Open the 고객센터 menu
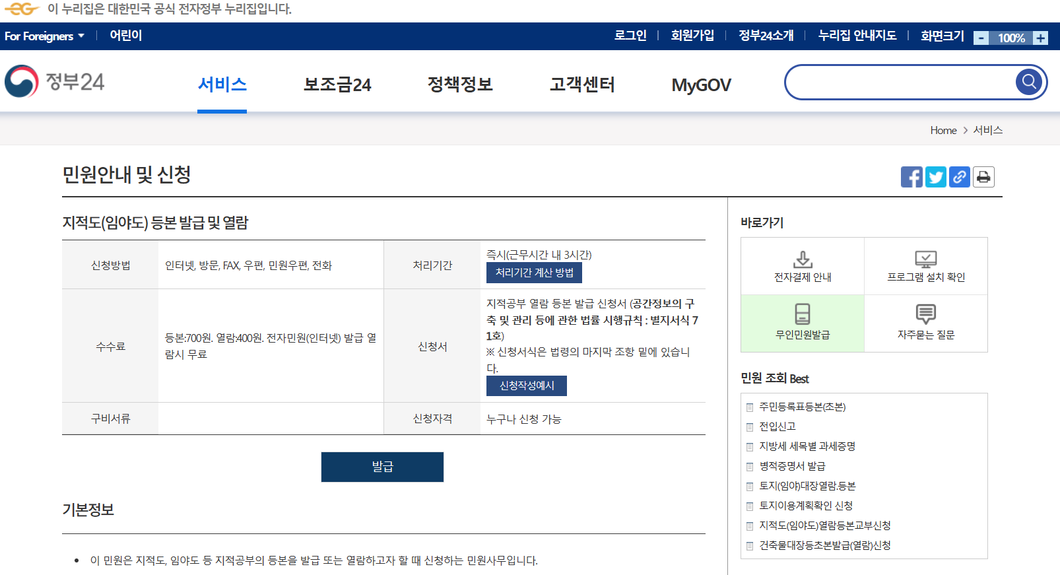Screen dimensions: 1060x575 [x=582, y=85]
